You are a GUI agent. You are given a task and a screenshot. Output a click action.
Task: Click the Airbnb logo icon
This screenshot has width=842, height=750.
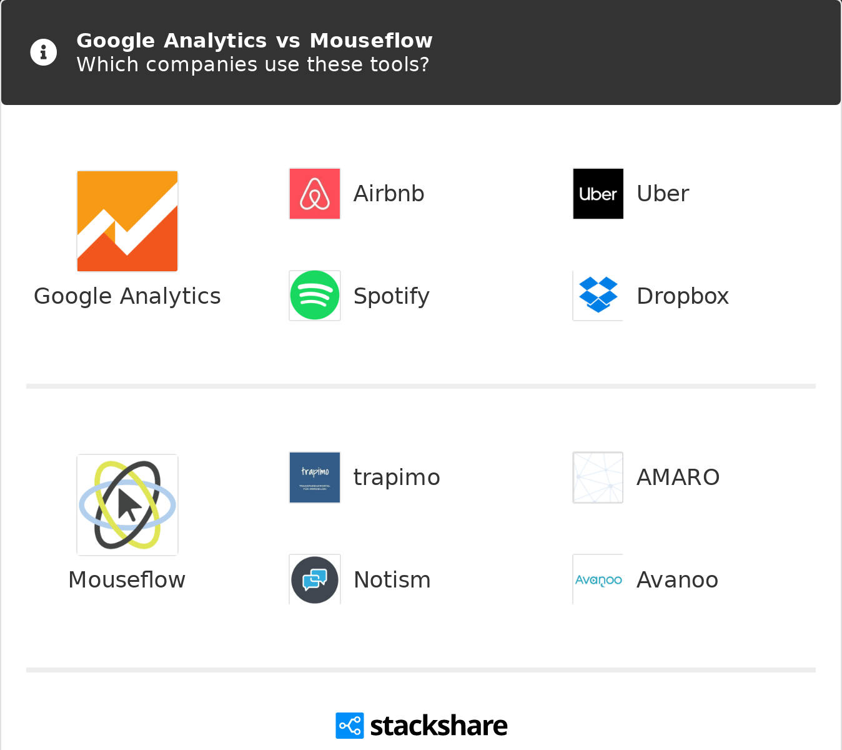(x=315, y=194)
